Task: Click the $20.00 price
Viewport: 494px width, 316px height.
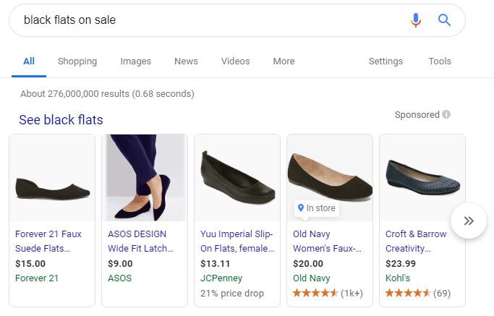Action: (308, 263)
